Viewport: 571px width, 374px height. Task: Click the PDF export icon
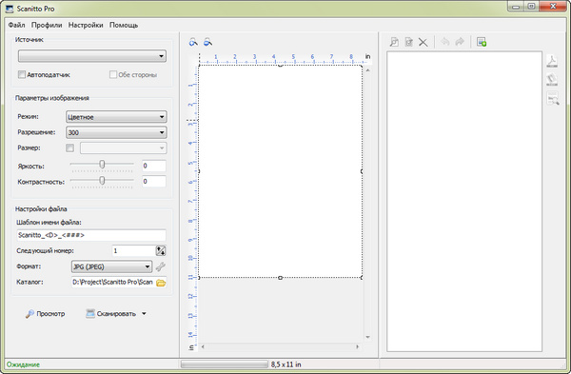coord(552,61)
